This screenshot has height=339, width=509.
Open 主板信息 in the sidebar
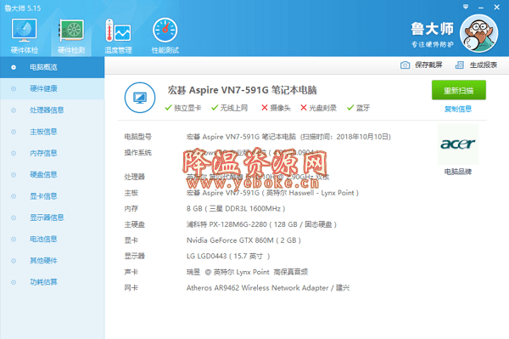click(53, 132)
